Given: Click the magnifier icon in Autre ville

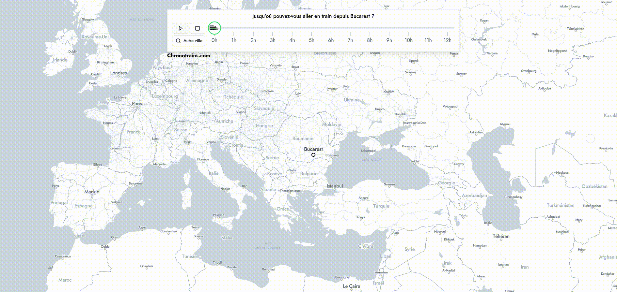Looking at the screenshot, I should 178,41.
